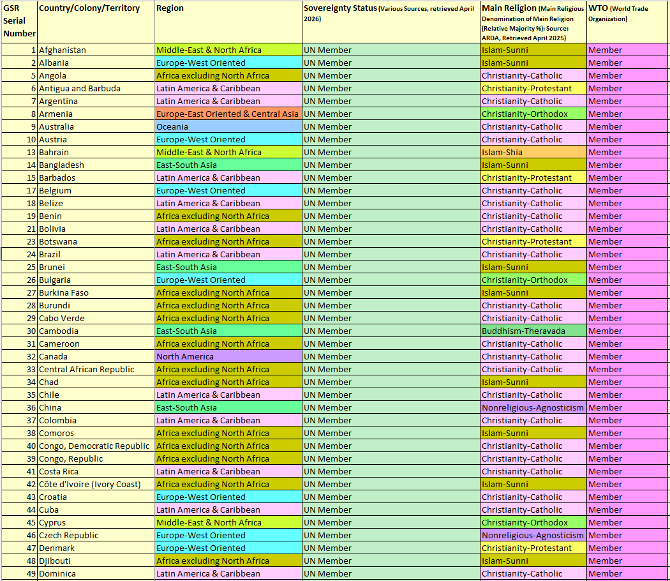Select the Central African Republic cell
670x581 pixels.
click(96, 370)
